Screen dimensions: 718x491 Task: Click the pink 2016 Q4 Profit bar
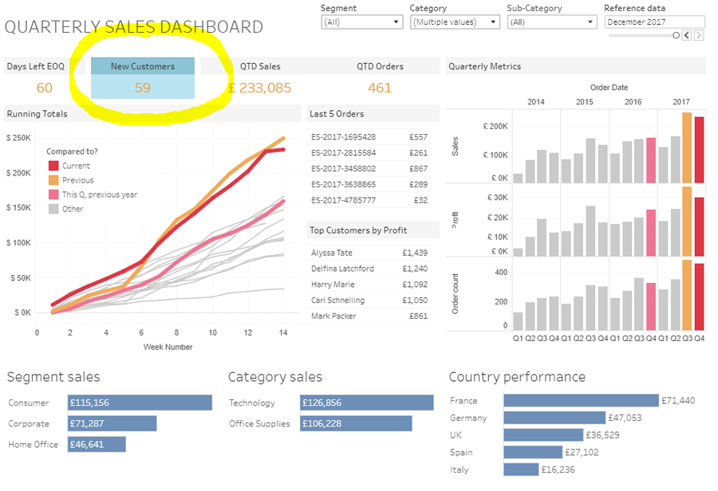(x=651, y=233)
